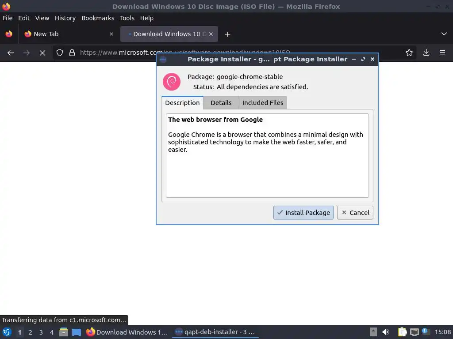Click the Firefox View icon left of tabs
The width and height of the screenshot is (453, 339).
tap(9, 34)
